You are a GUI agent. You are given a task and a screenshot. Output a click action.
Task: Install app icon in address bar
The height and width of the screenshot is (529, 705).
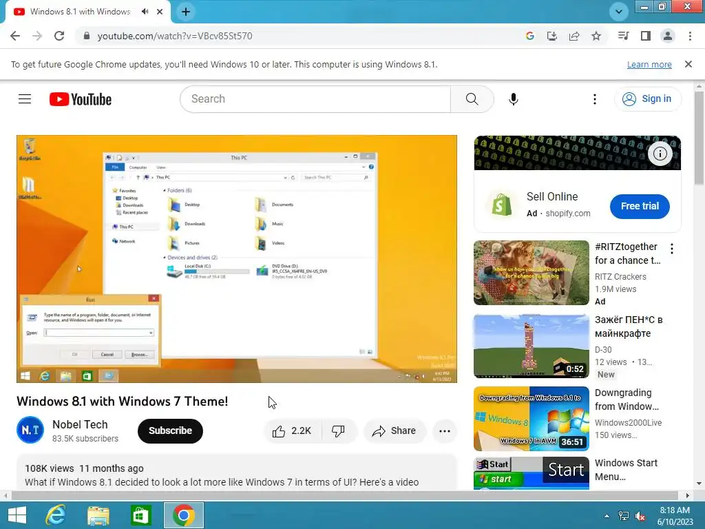(x=552, y=36)
